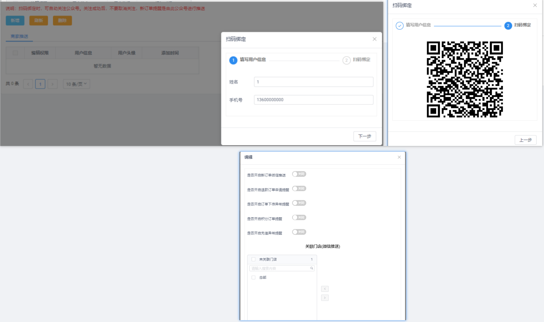Click the 暂无数据 empty-table text
This screenshot has height=322, width=544.
(102, 66)
